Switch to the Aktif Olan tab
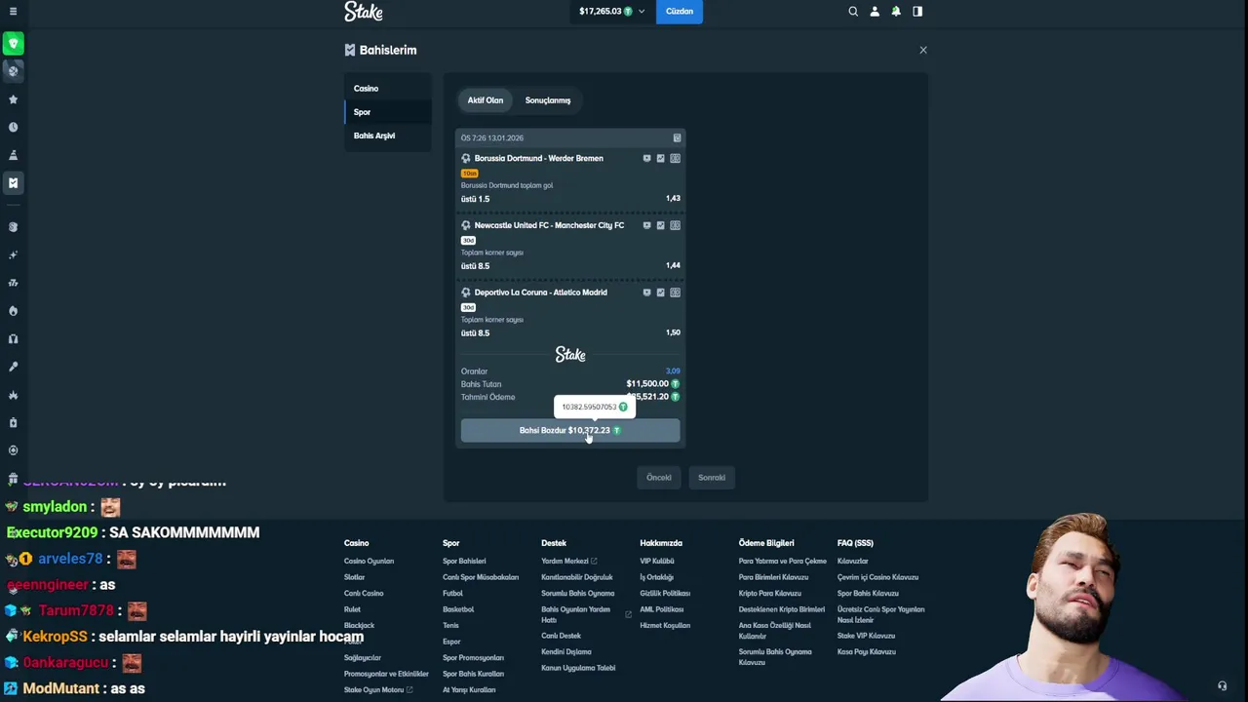Image resolution: width=1248 pixels, height=702 pixels. tap(485, 100)
